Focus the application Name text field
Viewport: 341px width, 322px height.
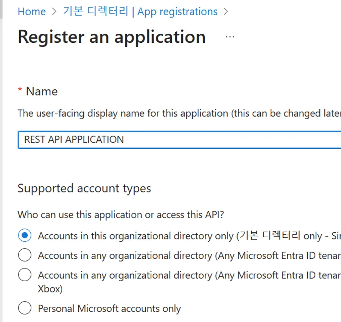(x=178, y=139)
